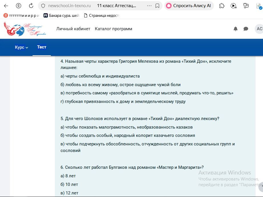Image resolution: width=263 pixels, height=197 pixels.
Task: Expand the Курс dropdown menu
Action: coord(21,47)
